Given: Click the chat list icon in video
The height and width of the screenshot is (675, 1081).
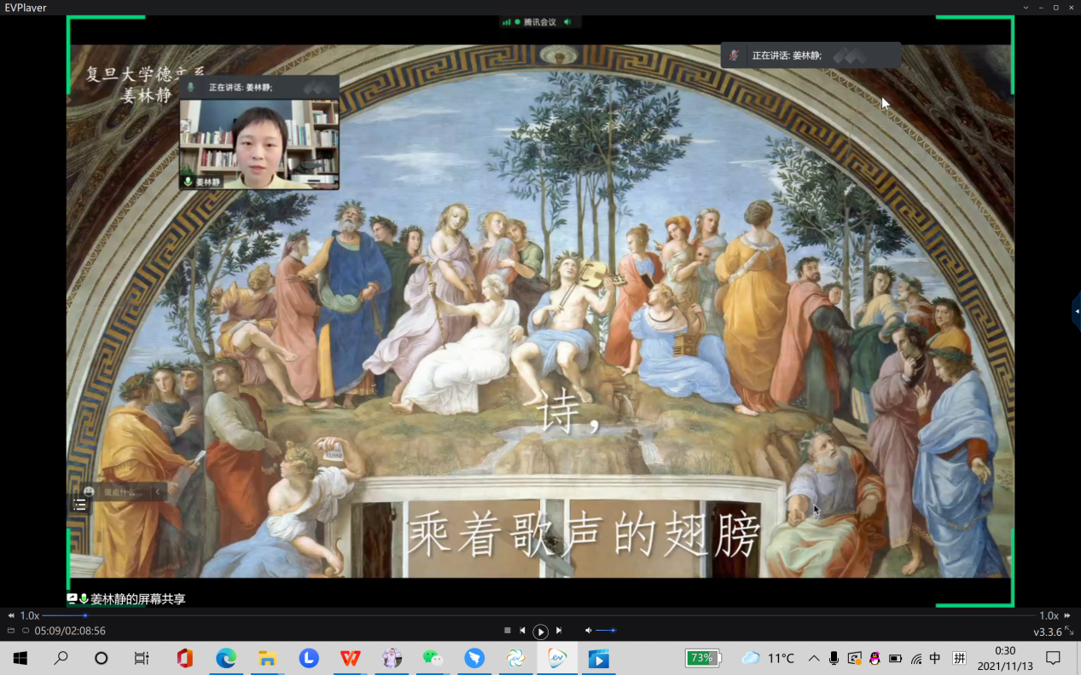Looking at the screenshot, I should point(79,505).
